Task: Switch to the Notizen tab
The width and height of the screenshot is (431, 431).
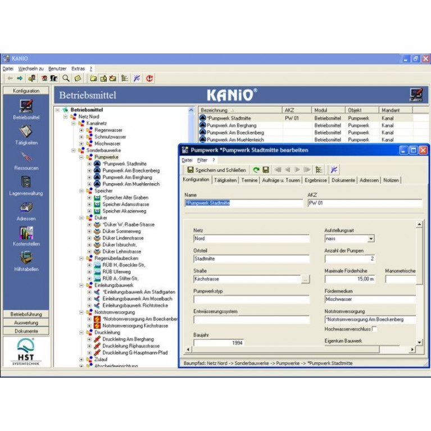Action: pyautogui.click(x=391, y=180)
